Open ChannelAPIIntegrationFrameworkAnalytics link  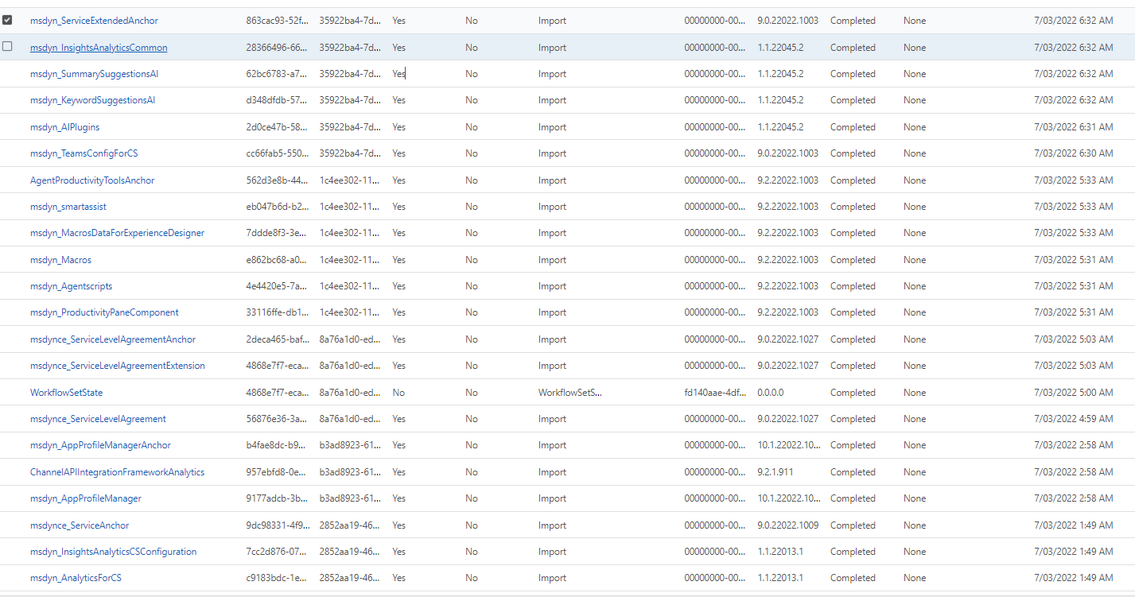(117, 472)
